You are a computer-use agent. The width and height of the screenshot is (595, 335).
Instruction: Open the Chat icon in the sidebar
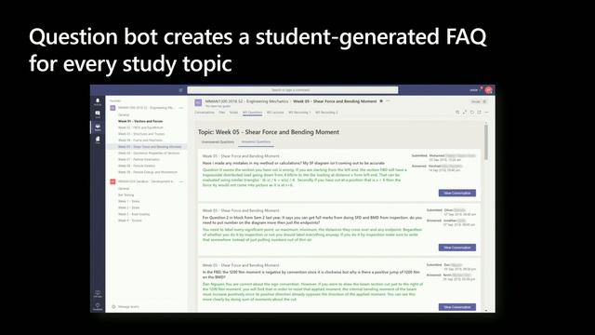coord(98,114)
